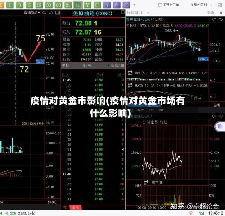Click right arrow beside 叠加商品
The height and width of the screenshot is (216, 225).
point(51,13)
